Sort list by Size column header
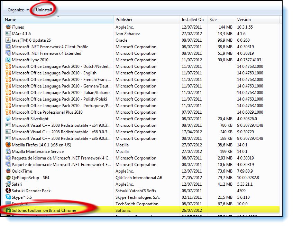This screenshot has width=293, height=227. [x=221, y=20]
